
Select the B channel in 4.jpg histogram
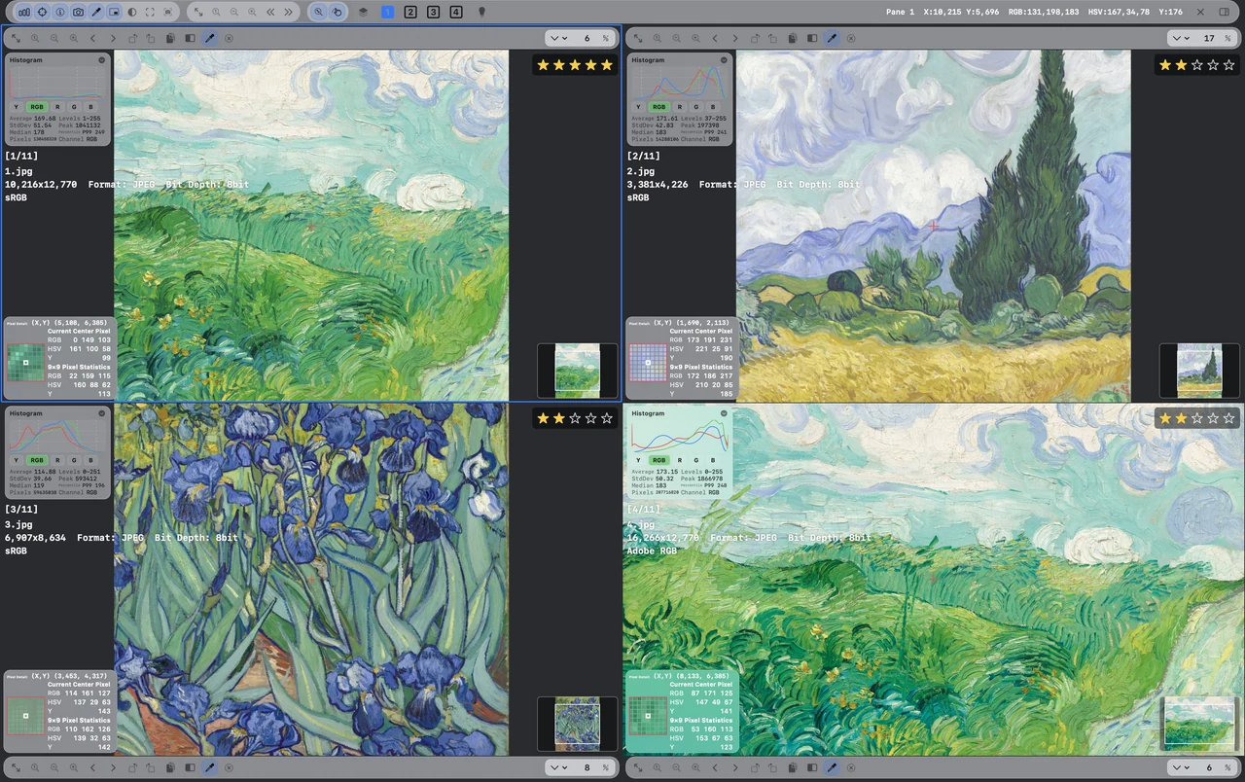pyautogui.click(x=713, y=460)
